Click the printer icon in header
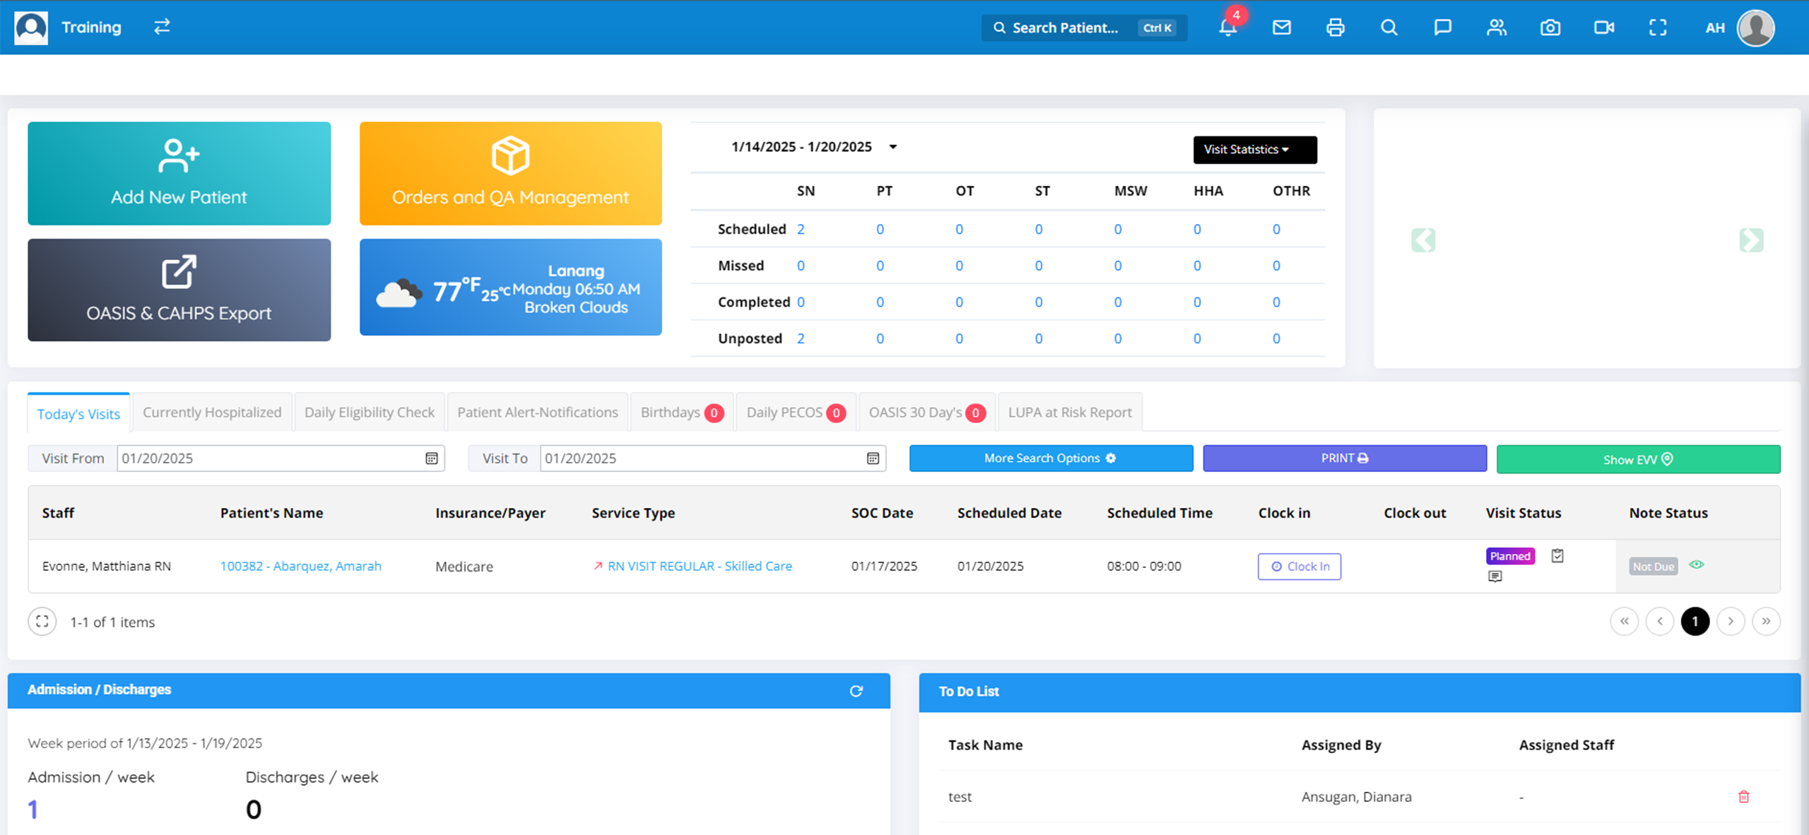 click(x=1336, y=28)
